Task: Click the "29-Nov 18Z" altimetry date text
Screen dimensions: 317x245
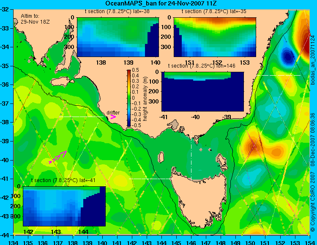Action: click(x=35, y=22)
